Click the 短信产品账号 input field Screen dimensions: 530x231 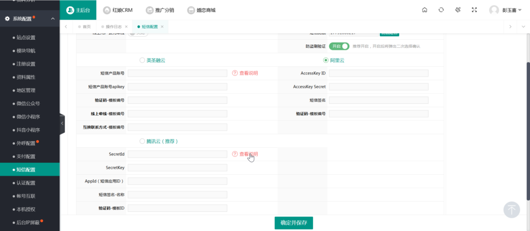(x=178, y=73)
